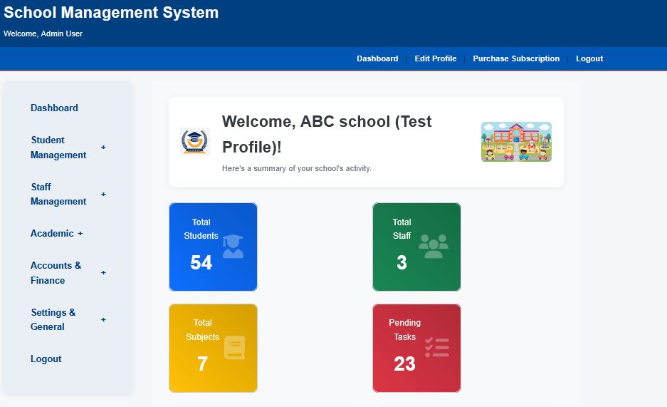The width and height of the screenshot is (667, 407).
Task: Click the Total Students count 54
Action: [x=201, y=262]
